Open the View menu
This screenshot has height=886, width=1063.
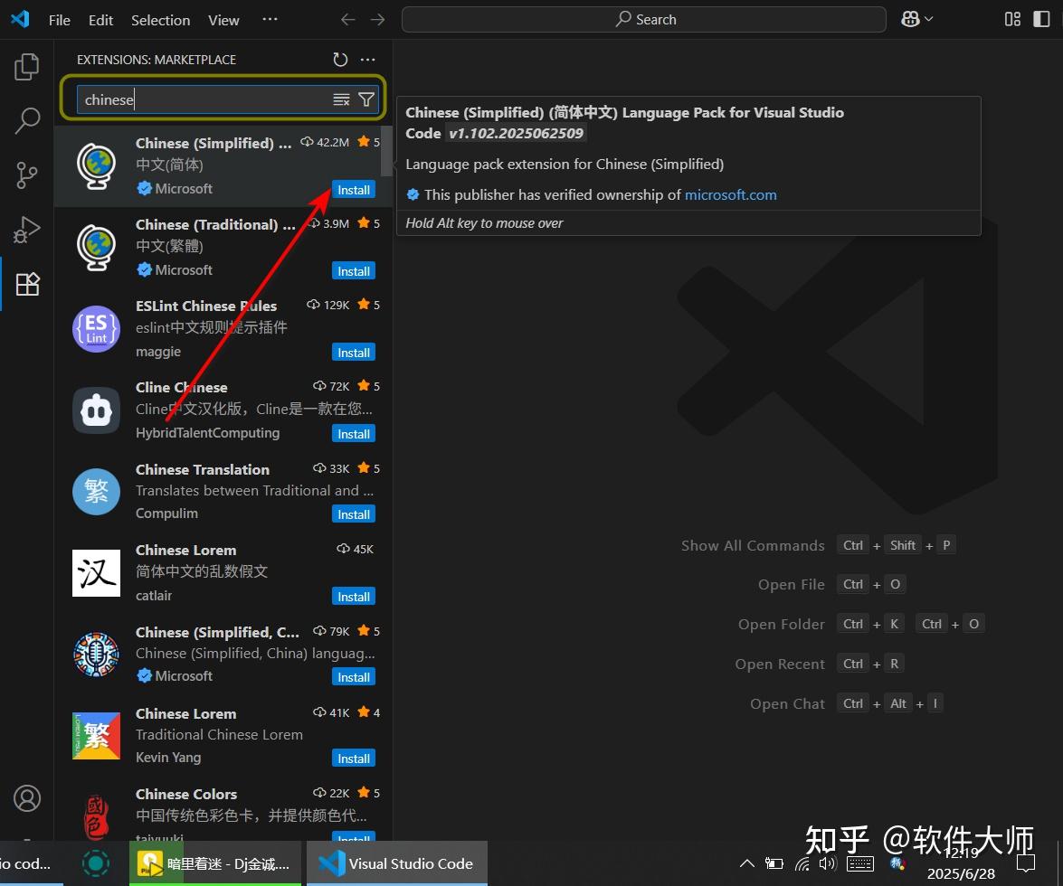223,19
